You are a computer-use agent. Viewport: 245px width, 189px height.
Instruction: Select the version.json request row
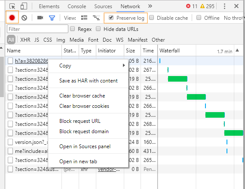pyautogui.click(x=31, y=142)
